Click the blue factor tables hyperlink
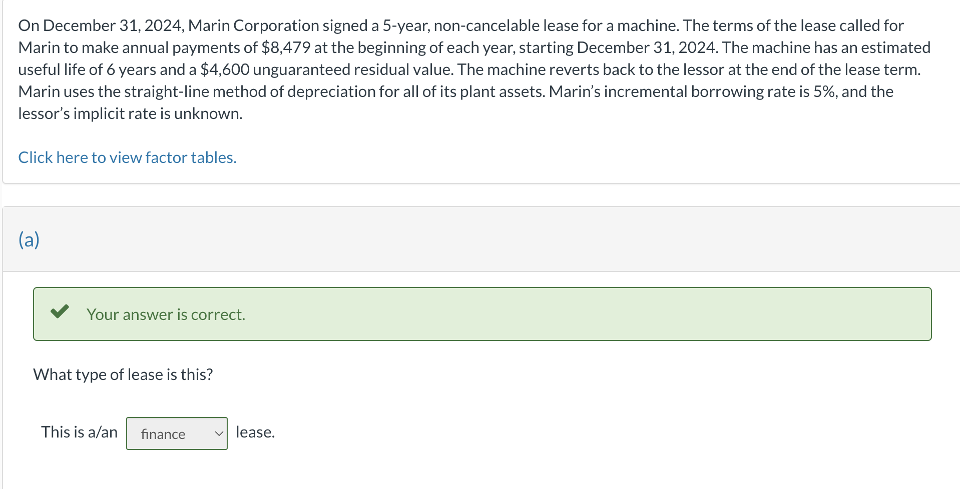 (127, 157)
